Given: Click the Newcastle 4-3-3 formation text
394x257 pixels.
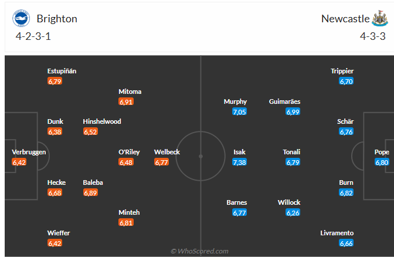Looking at the screenshot, I should tap(373, 36).
